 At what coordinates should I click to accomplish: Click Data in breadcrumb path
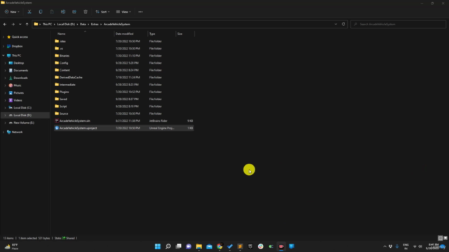click(x=83, y=24)
